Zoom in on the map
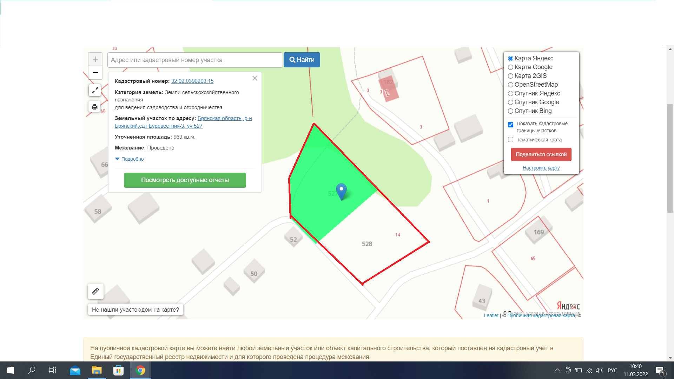Screen dimensions: 674x379 [x=95, y=59]
